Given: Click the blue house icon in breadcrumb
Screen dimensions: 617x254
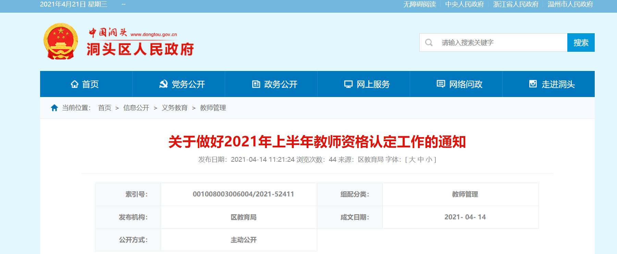Looking at the screenshot, I should pyautogui.click(x=54, y=108).
